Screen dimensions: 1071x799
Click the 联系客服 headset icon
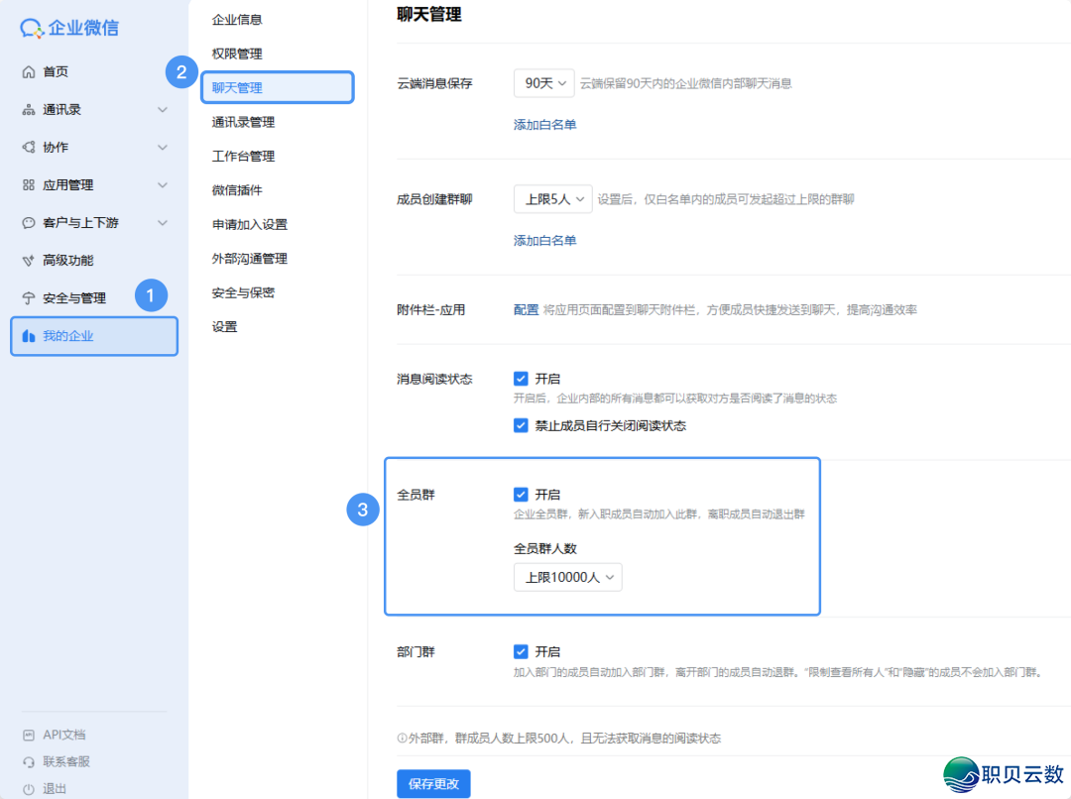(x=28, y=761)
